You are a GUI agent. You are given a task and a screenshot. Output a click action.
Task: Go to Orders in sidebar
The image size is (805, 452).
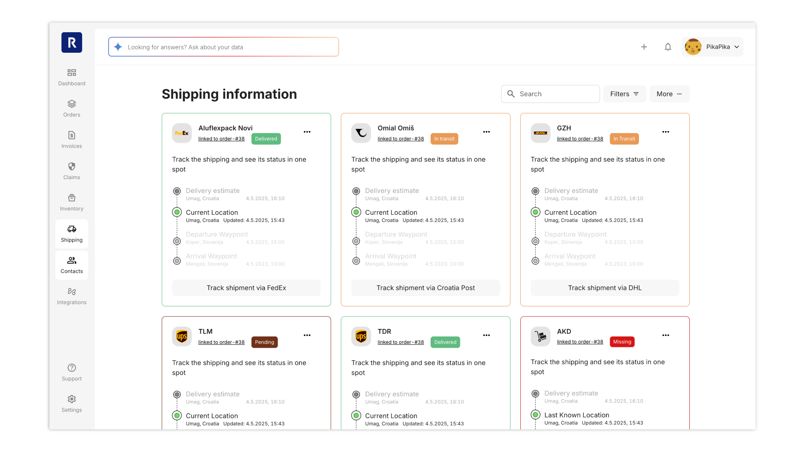[72, 109]
